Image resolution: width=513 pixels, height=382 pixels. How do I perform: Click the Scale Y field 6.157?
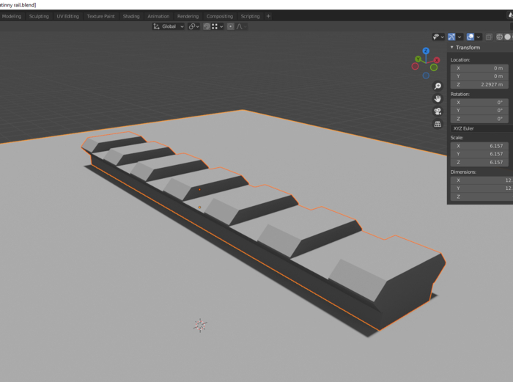pyautogui.click(x=479, y=154)
